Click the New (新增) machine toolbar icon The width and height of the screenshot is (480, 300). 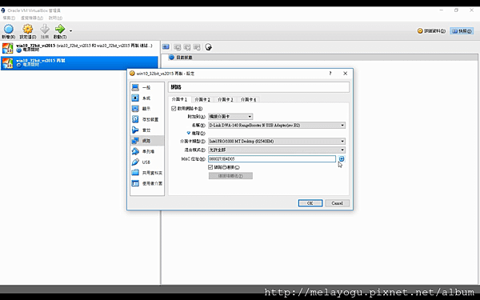9,30
